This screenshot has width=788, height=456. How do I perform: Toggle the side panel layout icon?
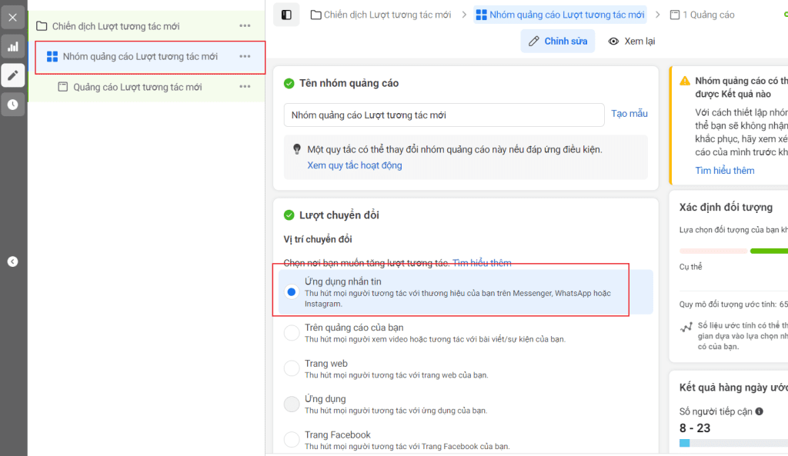pyautogui.click(x=286, y=15)
